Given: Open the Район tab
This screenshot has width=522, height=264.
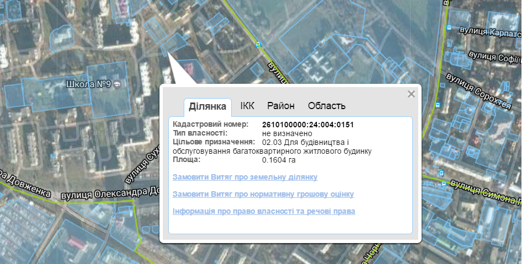Looking at the screenshot, I should point(281,106).
